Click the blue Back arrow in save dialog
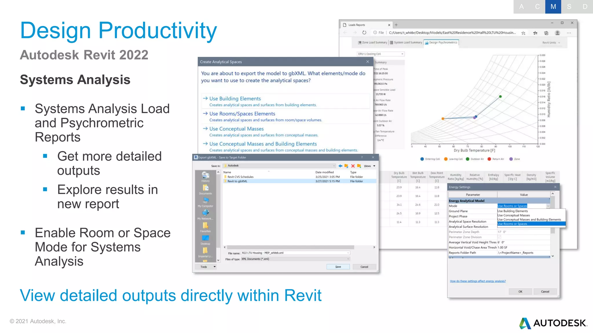Screen dimensions: 593x333 (340, 166)
